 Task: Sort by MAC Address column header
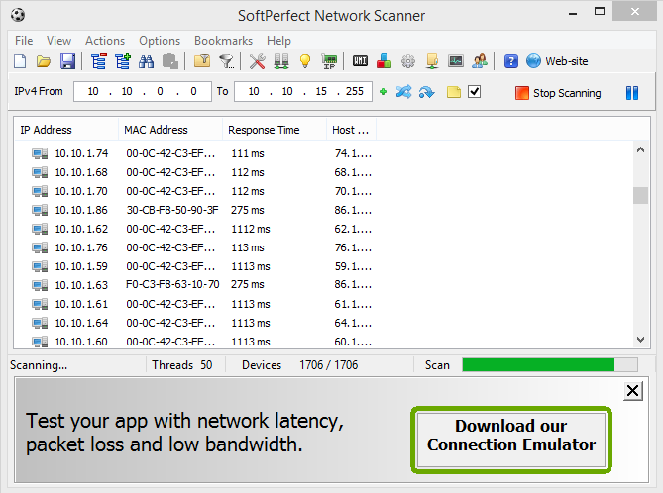[x=170, y=130]
